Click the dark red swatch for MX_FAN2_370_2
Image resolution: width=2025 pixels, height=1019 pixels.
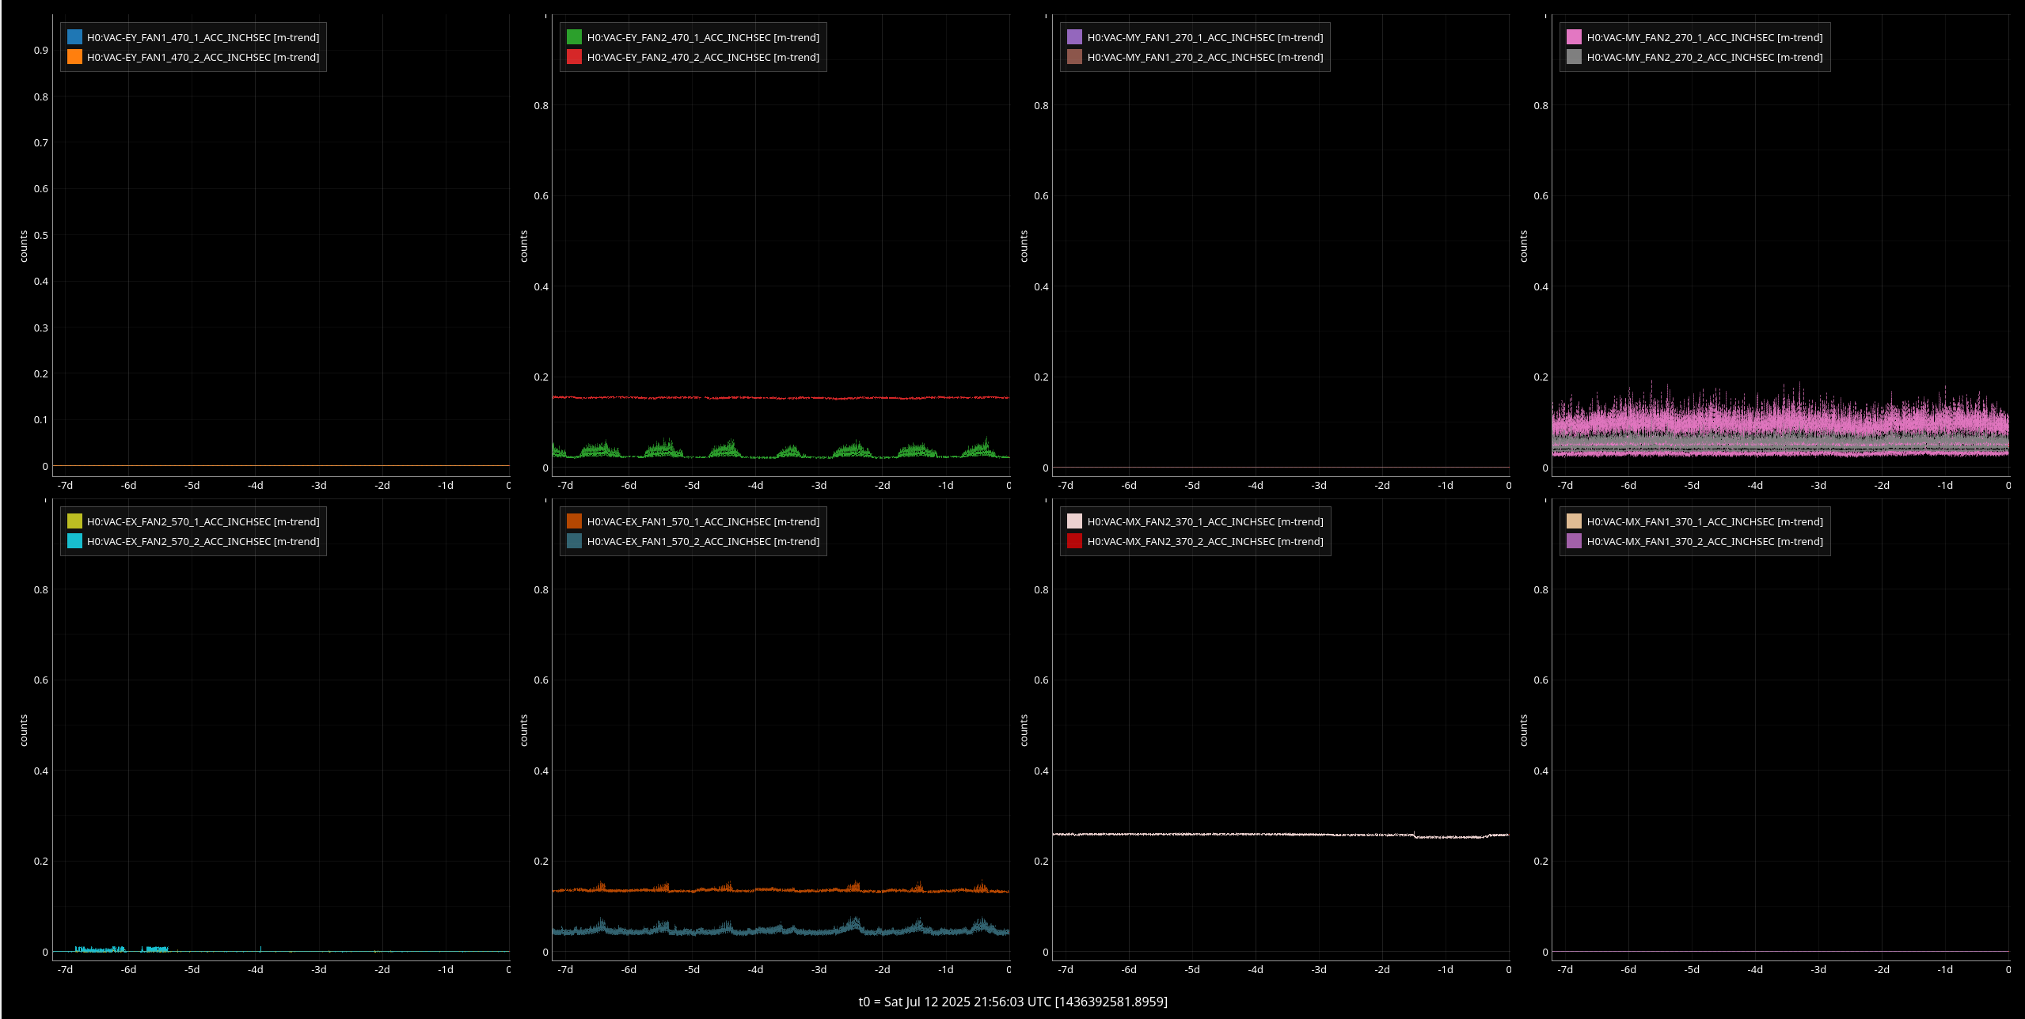tap(1074, 541)
